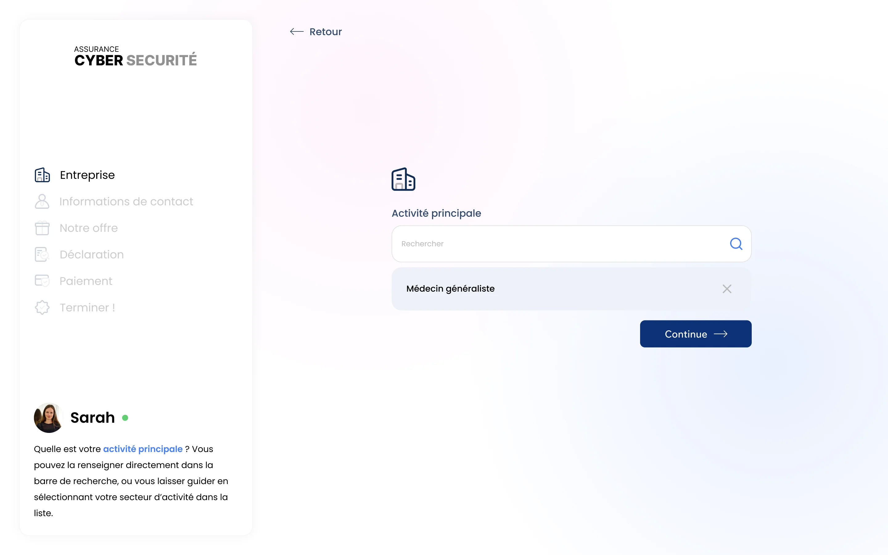Image resolution: width=888 pixels, height=555 pixels.
Task: Click the Sarah name label
Action: tap(92, 418)
